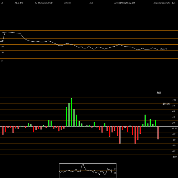
Task: Click the -100 label on MR axis
Action: coord(174,157)
